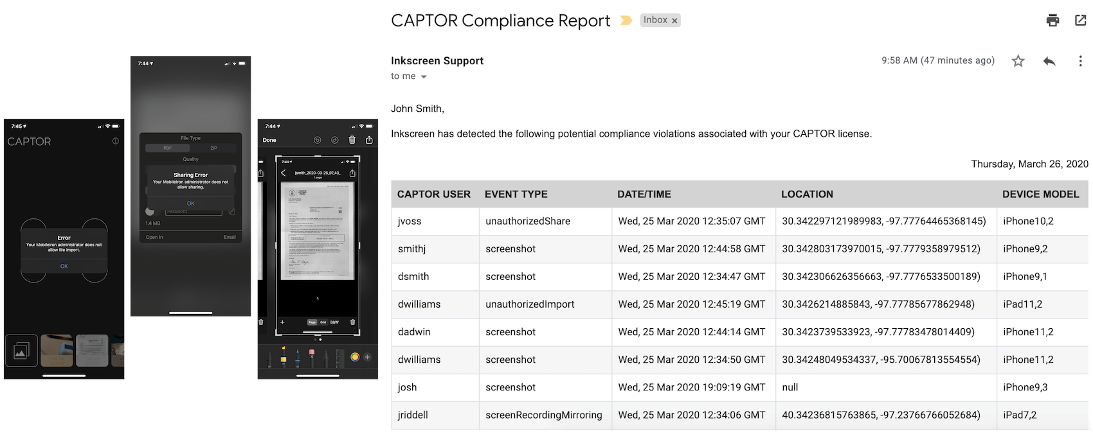The image size is (1093, 436).
Task: Choose PDF file type segment
Action: pos(168,148)
